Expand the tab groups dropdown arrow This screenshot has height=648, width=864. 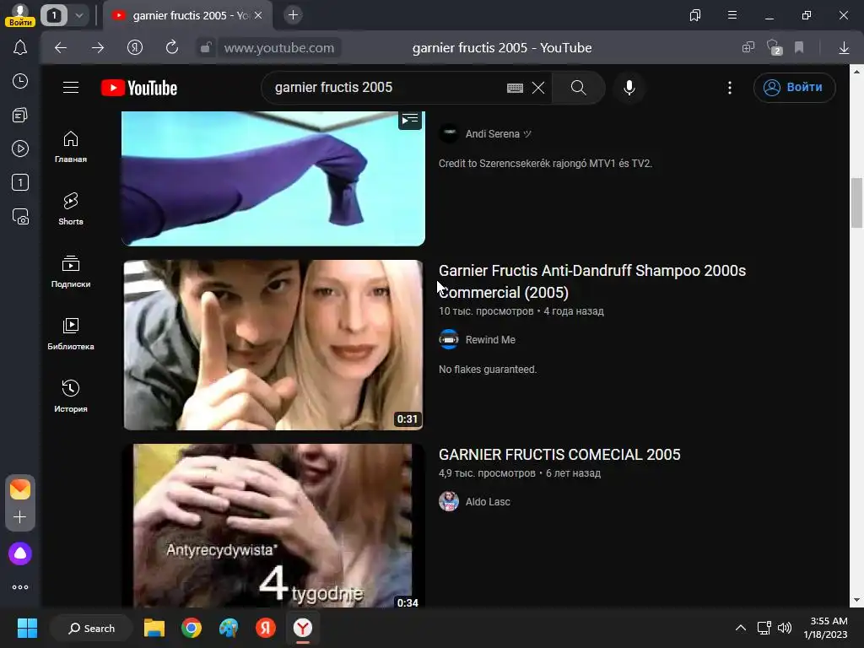(x=79, y=15)
